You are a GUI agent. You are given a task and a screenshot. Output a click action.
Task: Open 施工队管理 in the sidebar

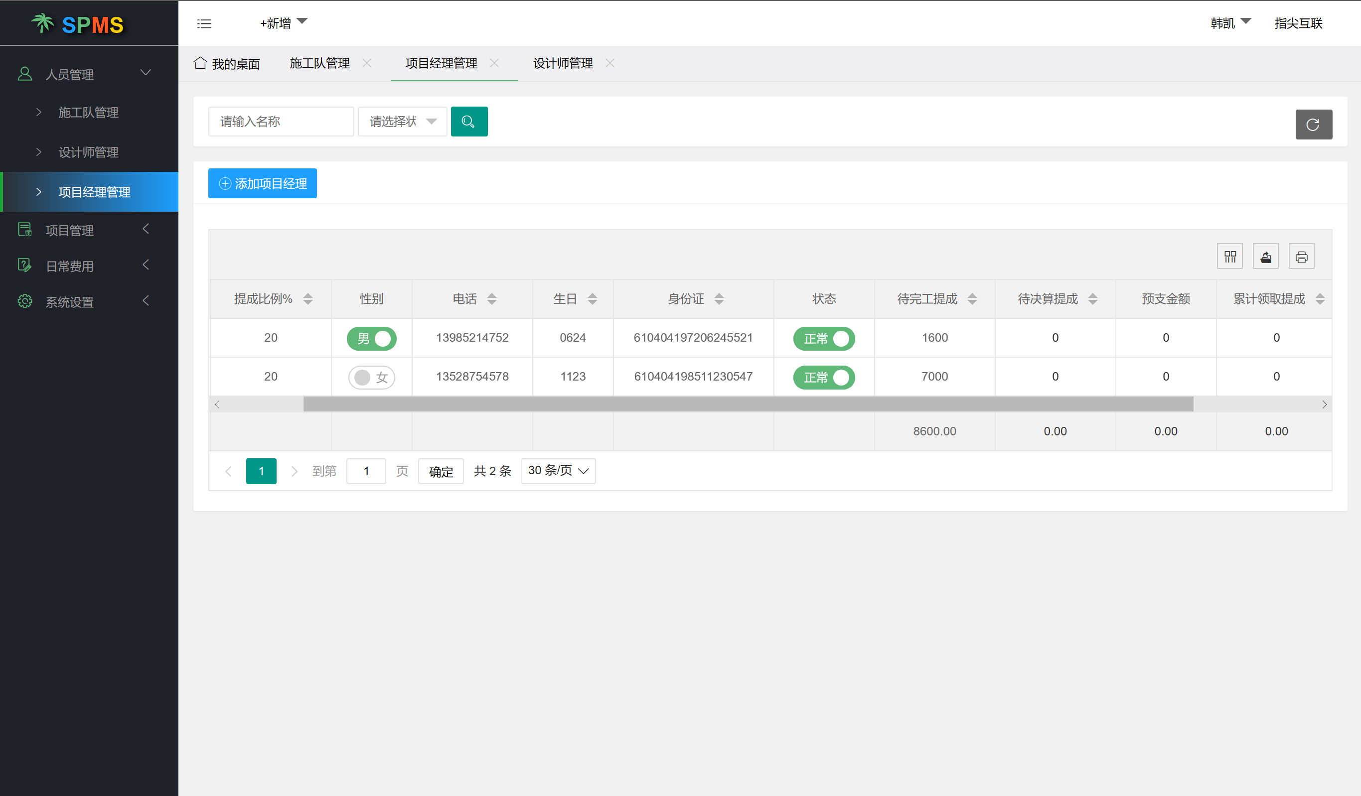[89, 112]
